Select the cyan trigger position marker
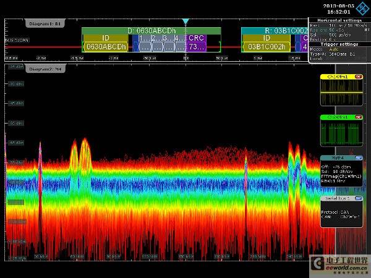371x278 pixels. [x=185, y=21]
